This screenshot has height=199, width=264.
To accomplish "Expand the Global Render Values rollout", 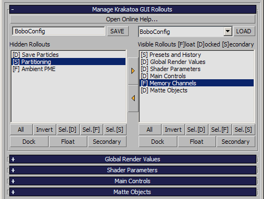I will click(x=133, y=159).
